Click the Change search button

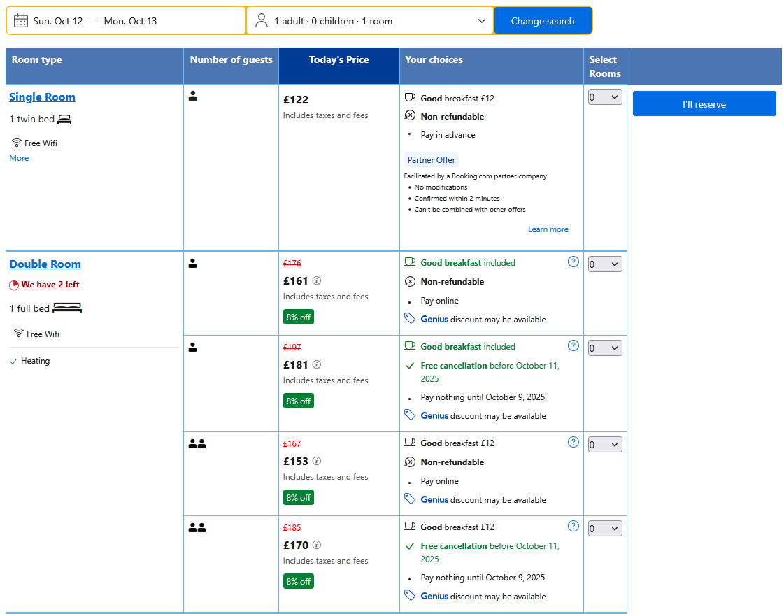[x=543, y=21]
